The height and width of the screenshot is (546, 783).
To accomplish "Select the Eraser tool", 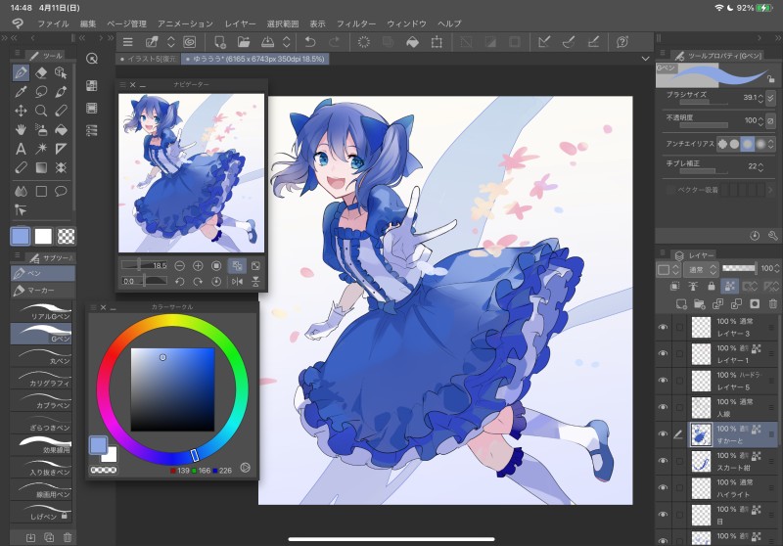I will coord(41,72).
